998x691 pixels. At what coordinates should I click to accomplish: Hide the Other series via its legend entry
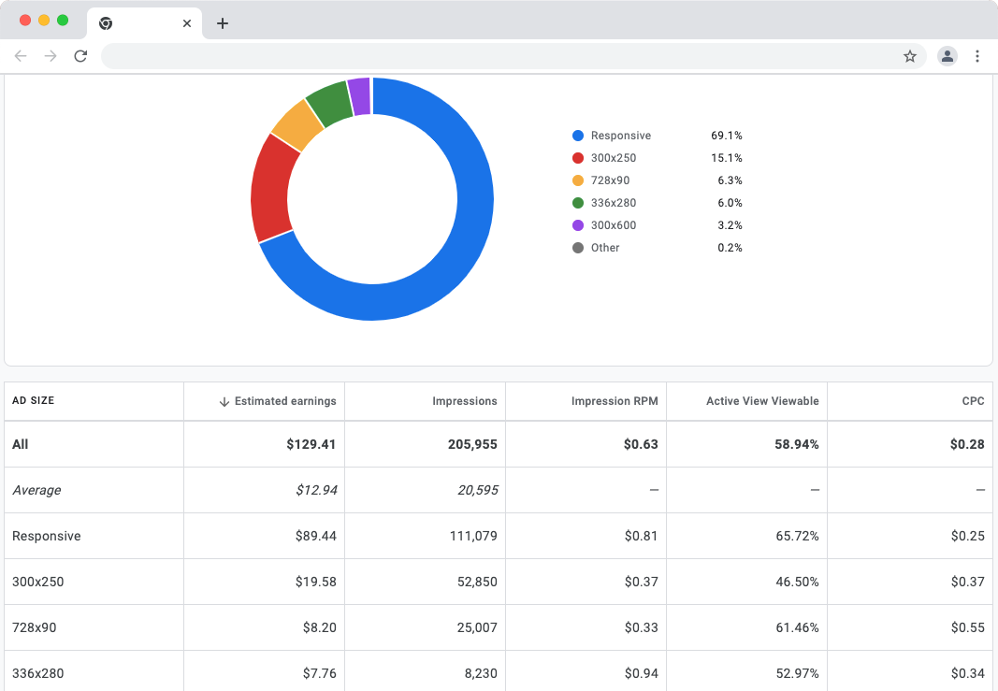(604, 247)
